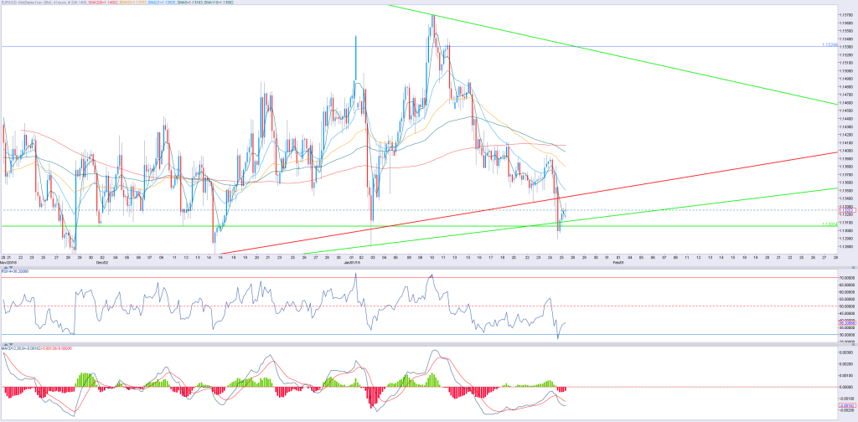Click the red current price box on price axis

846,210
